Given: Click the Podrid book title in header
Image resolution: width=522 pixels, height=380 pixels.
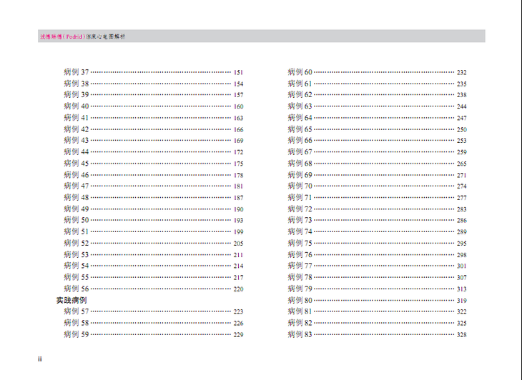Looking at the screenshot, I should (x=87, y=36).
